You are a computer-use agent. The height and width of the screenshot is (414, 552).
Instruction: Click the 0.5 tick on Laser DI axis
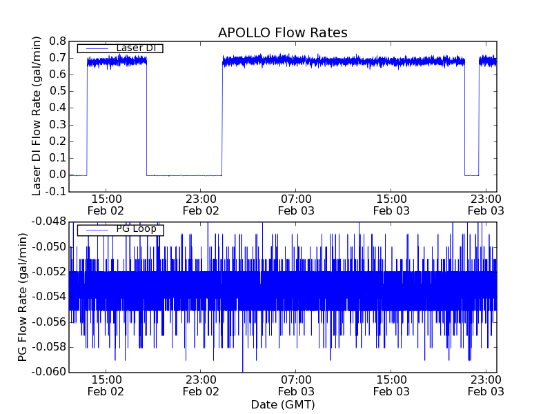tap(58, 91)
